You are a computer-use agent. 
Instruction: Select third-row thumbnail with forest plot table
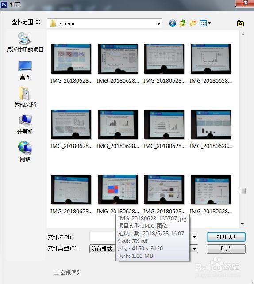211,189
